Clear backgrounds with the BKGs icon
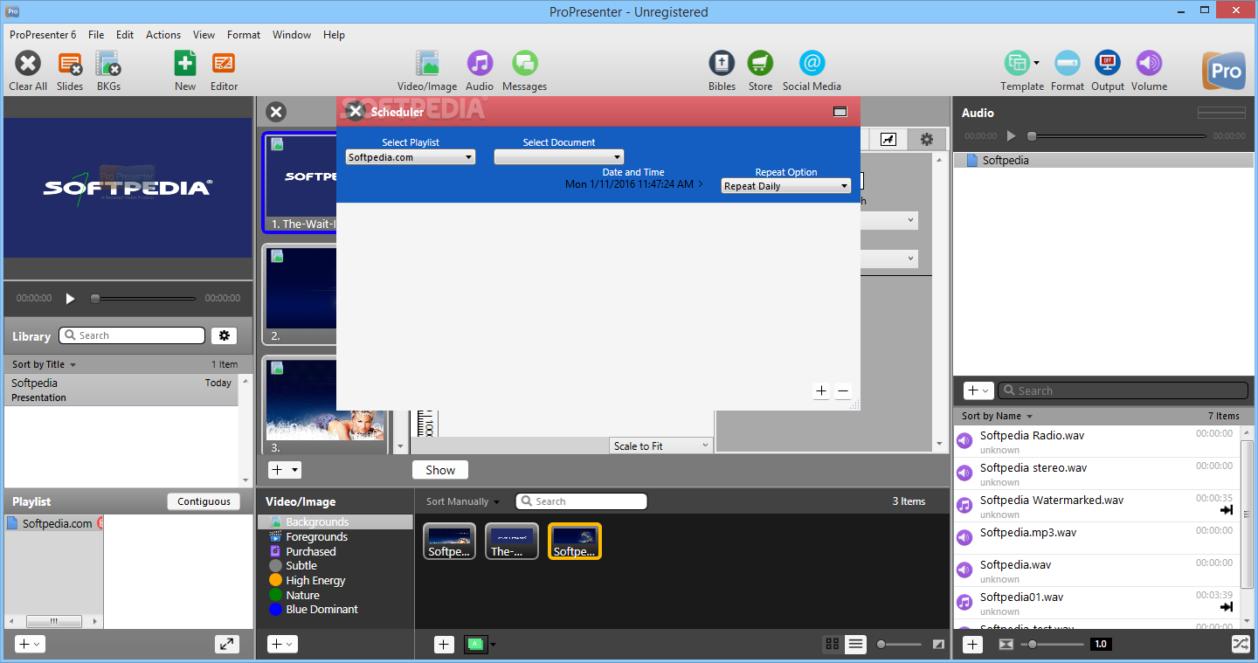The height and width of the screenshot is (663, 1258). (x=108, y=64)
